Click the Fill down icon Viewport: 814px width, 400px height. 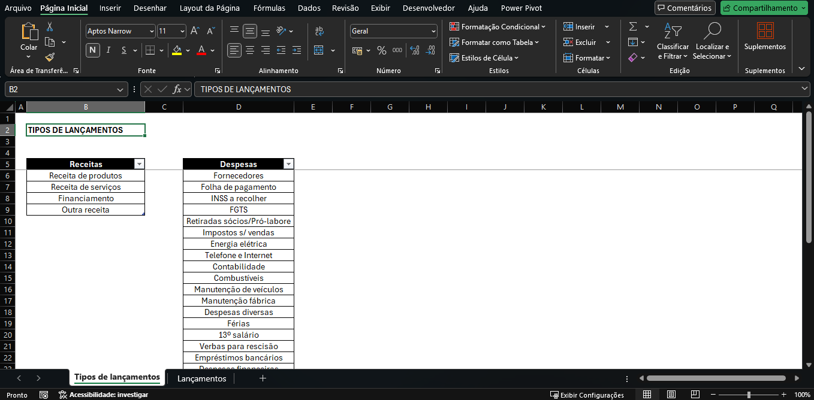tap(633, 42)
